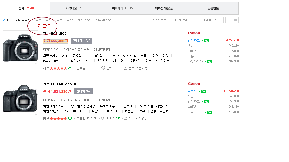Screen dimensions: 289x162
Task: Select the 전체 82,480 tab
Action: coord(26,8)
